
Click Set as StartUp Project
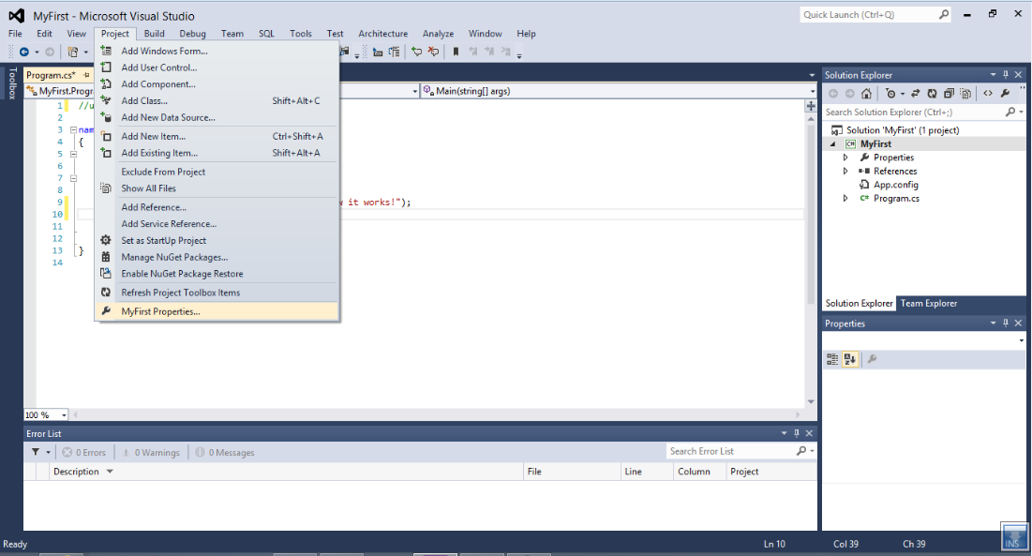tap(217, 241)
